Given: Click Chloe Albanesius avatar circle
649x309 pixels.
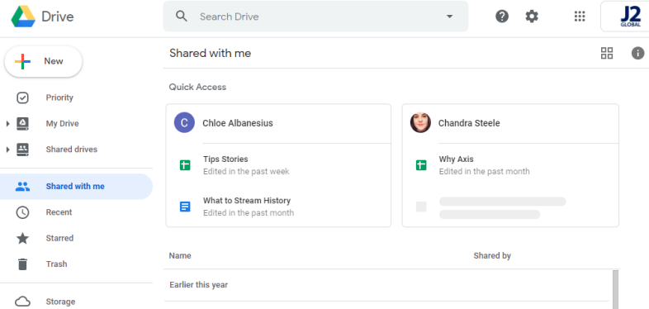Looking at the screenshot, I should [x=185, y=122].
